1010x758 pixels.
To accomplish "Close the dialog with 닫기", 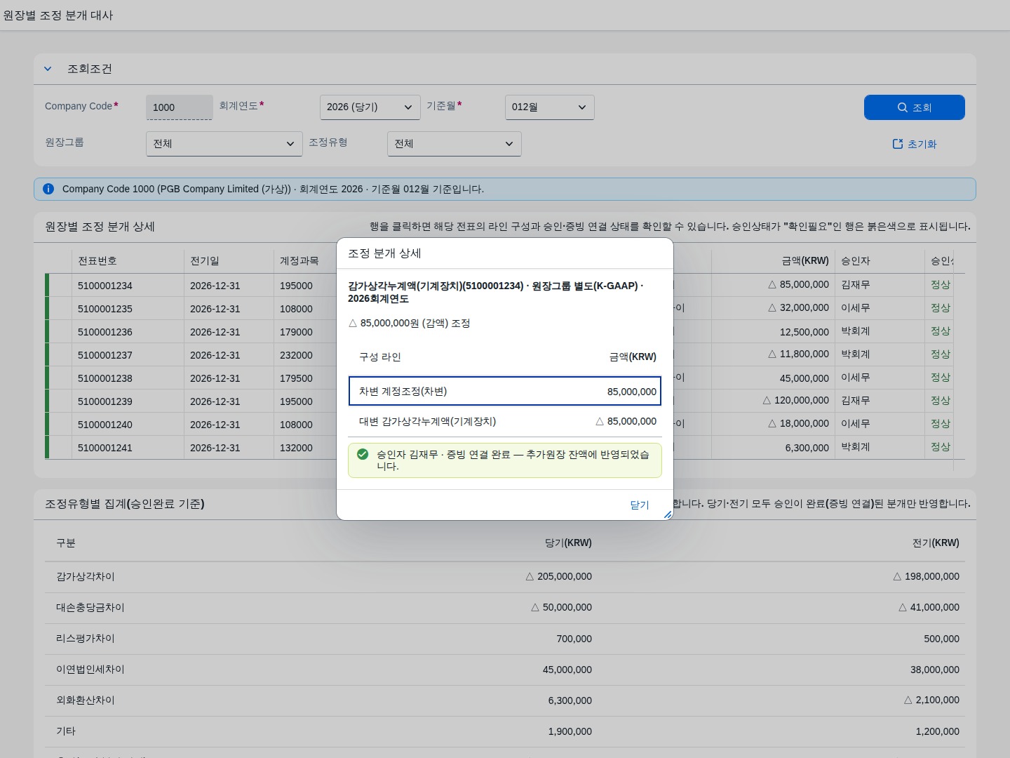I will (640, 505).
